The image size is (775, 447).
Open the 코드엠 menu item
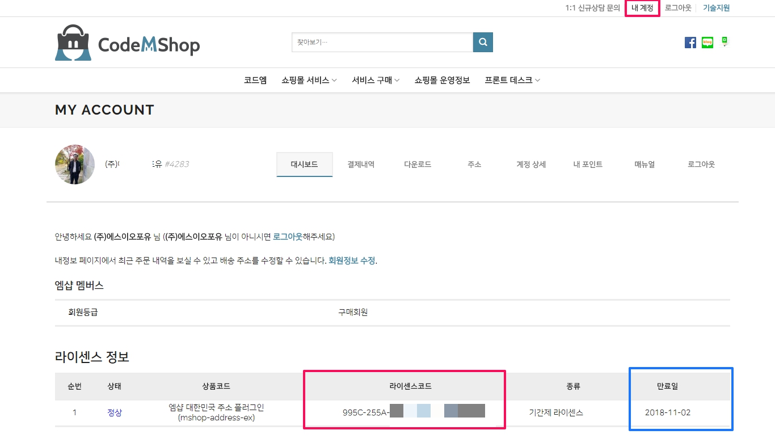[255, 81]
